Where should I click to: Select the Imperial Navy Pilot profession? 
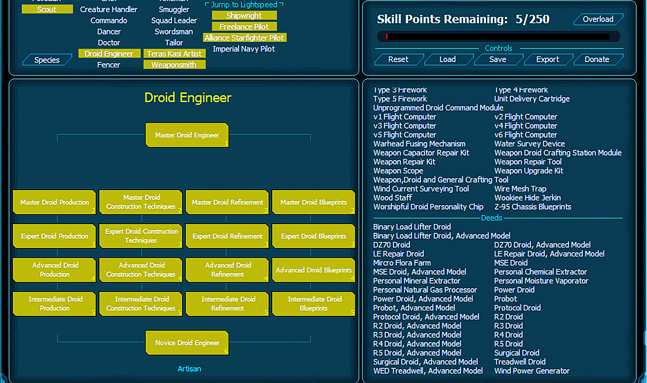244,49
